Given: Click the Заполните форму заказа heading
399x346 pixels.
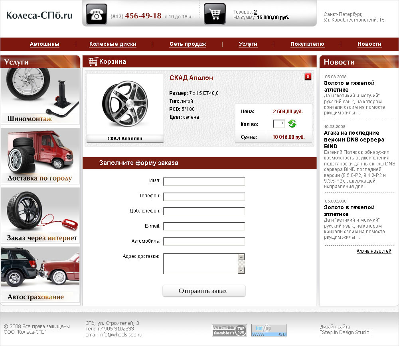Looking at the screenshot, I should coord(139,163).
